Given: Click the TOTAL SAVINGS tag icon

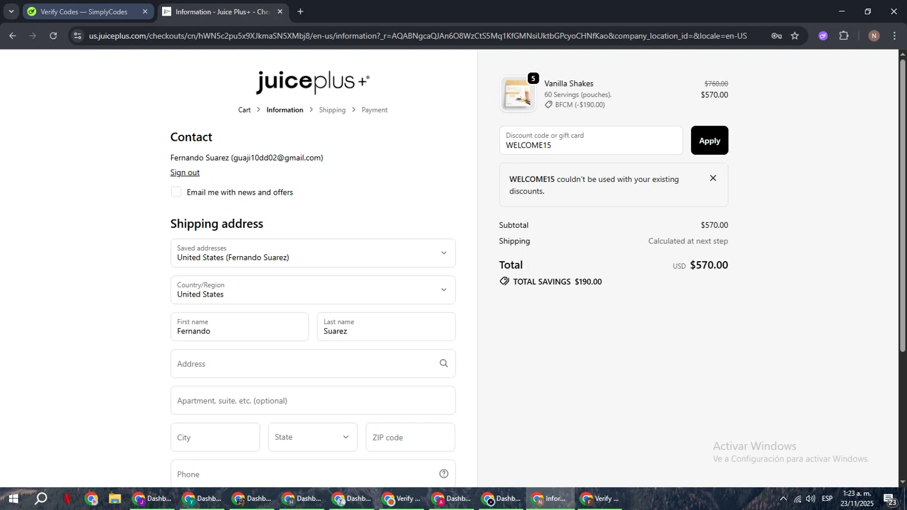Looking at the screenshot, I should click(x=504, y=282).
